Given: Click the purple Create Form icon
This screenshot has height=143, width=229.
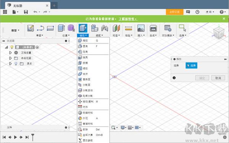Looking at the screenshot, I should pos(71,28).
